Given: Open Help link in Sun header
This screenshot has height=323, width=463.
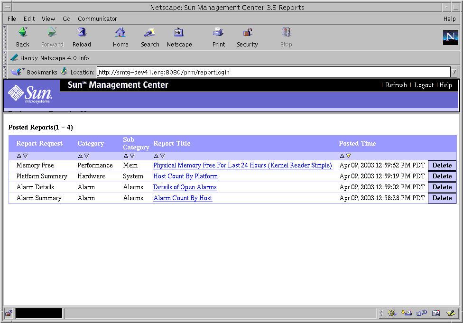Looking at the screenshot, I should pyautogui.click(x=445, y=85).
